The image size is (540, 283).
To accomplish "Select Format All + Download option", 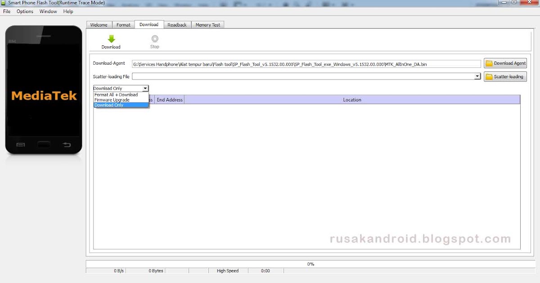I will tap(115, 95).
